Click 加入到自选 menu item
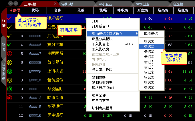This screenshot has height=121, width=195. click(100, 44)
